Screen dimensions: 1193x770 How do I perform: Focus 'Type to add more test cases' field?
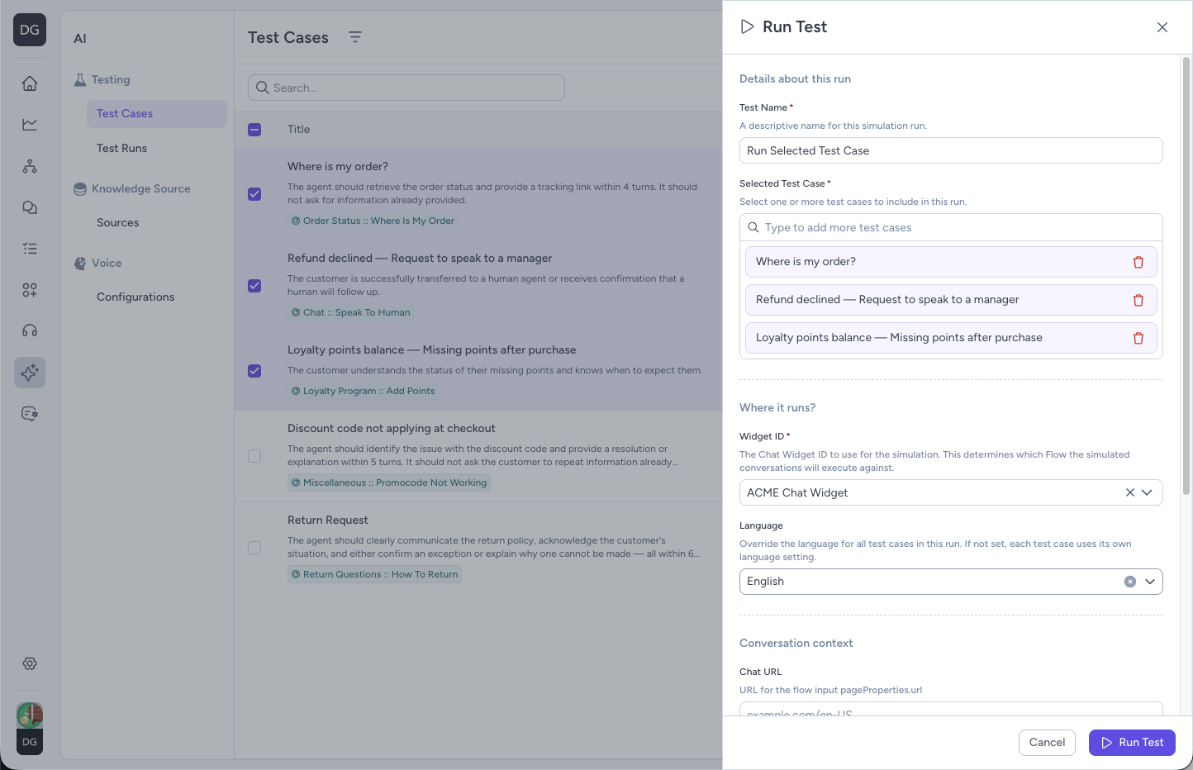point(951,228)
